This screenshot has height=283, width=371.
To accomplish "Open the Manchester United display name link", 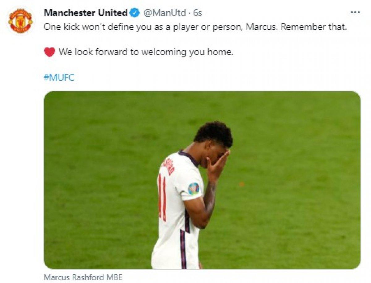I will (86, 13).
